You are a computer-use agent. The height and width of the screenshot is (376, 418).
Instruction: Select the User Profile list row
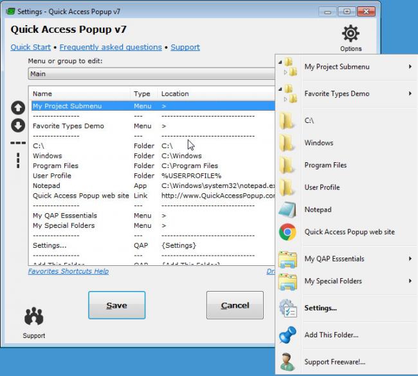click(x=153, y=176)
